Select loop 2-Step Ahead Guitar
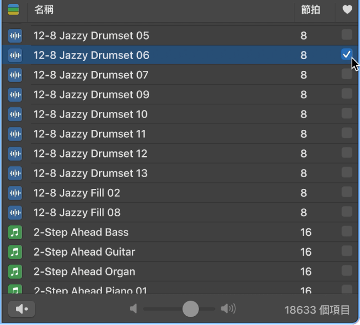Screen dimensions: 360x325 pos(180,252)
